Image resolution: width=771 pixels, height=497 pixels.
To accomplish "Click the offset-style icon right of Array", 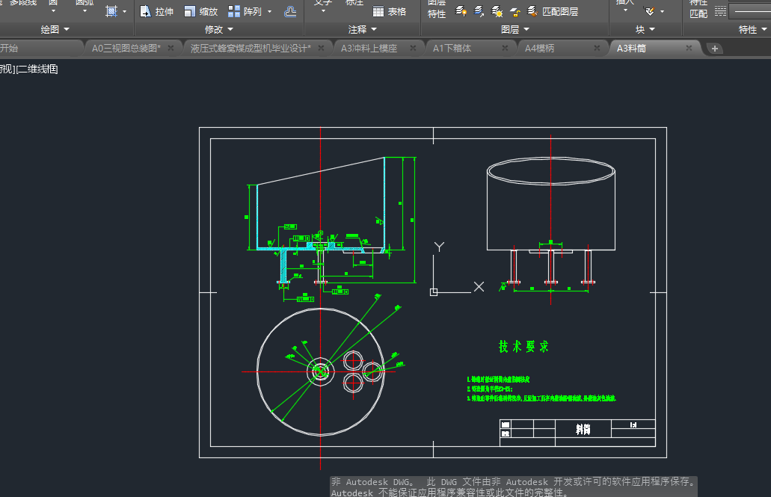I will 290,11.
